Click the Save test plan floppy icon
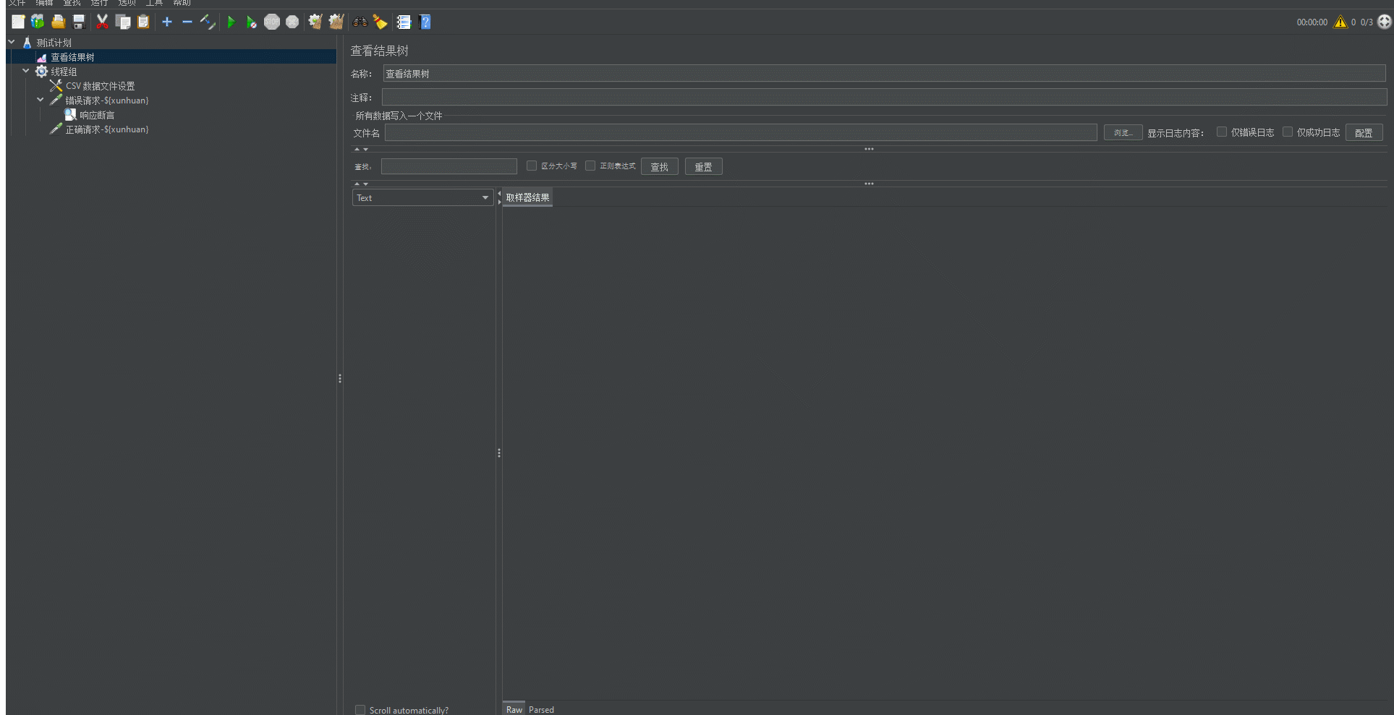Image resolution: width=1394 pixels, height=715 pixels. [x=79, y=22]
